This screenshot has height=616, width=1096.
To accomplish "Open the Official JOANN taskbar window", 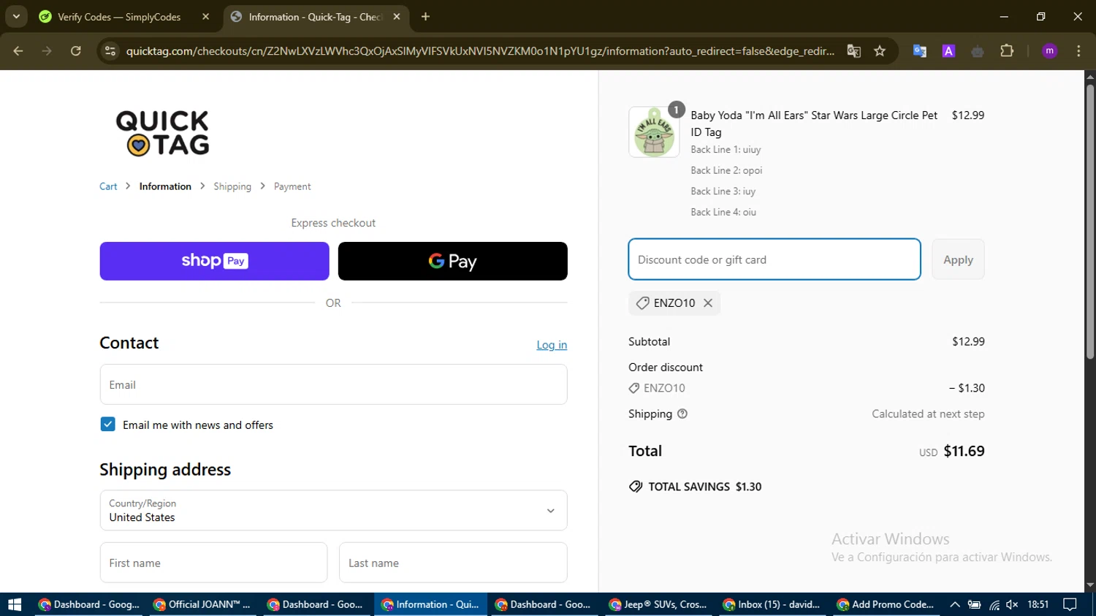I will point(202,604).
